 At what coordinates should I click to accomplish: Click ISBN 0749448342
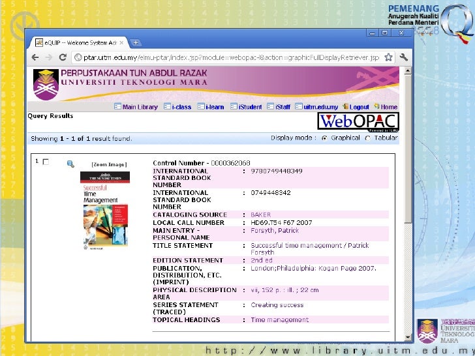(271, 192)
